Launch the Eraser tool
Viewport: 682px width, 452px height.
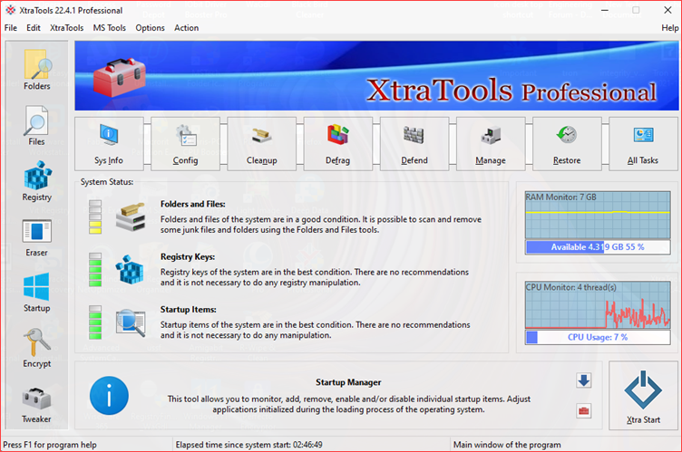pyautogui.click(x=37, y=237)
